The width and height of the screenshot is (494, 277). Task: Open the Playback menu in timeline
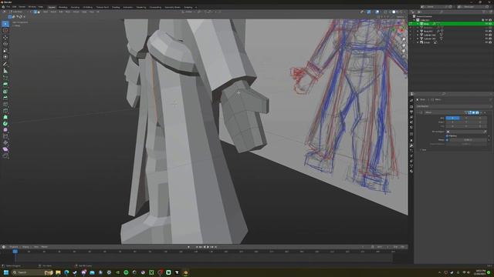(14, 247)
